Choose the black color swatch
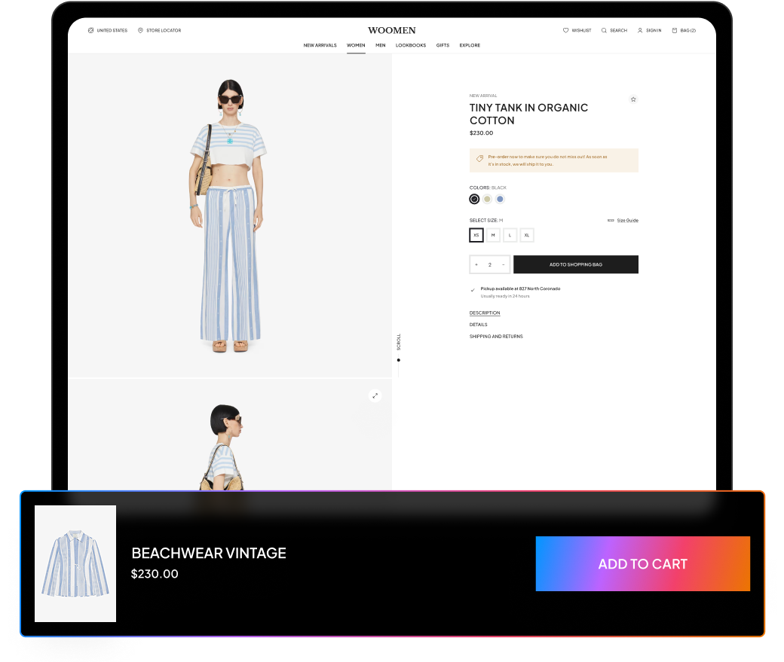 click(474, 200)
